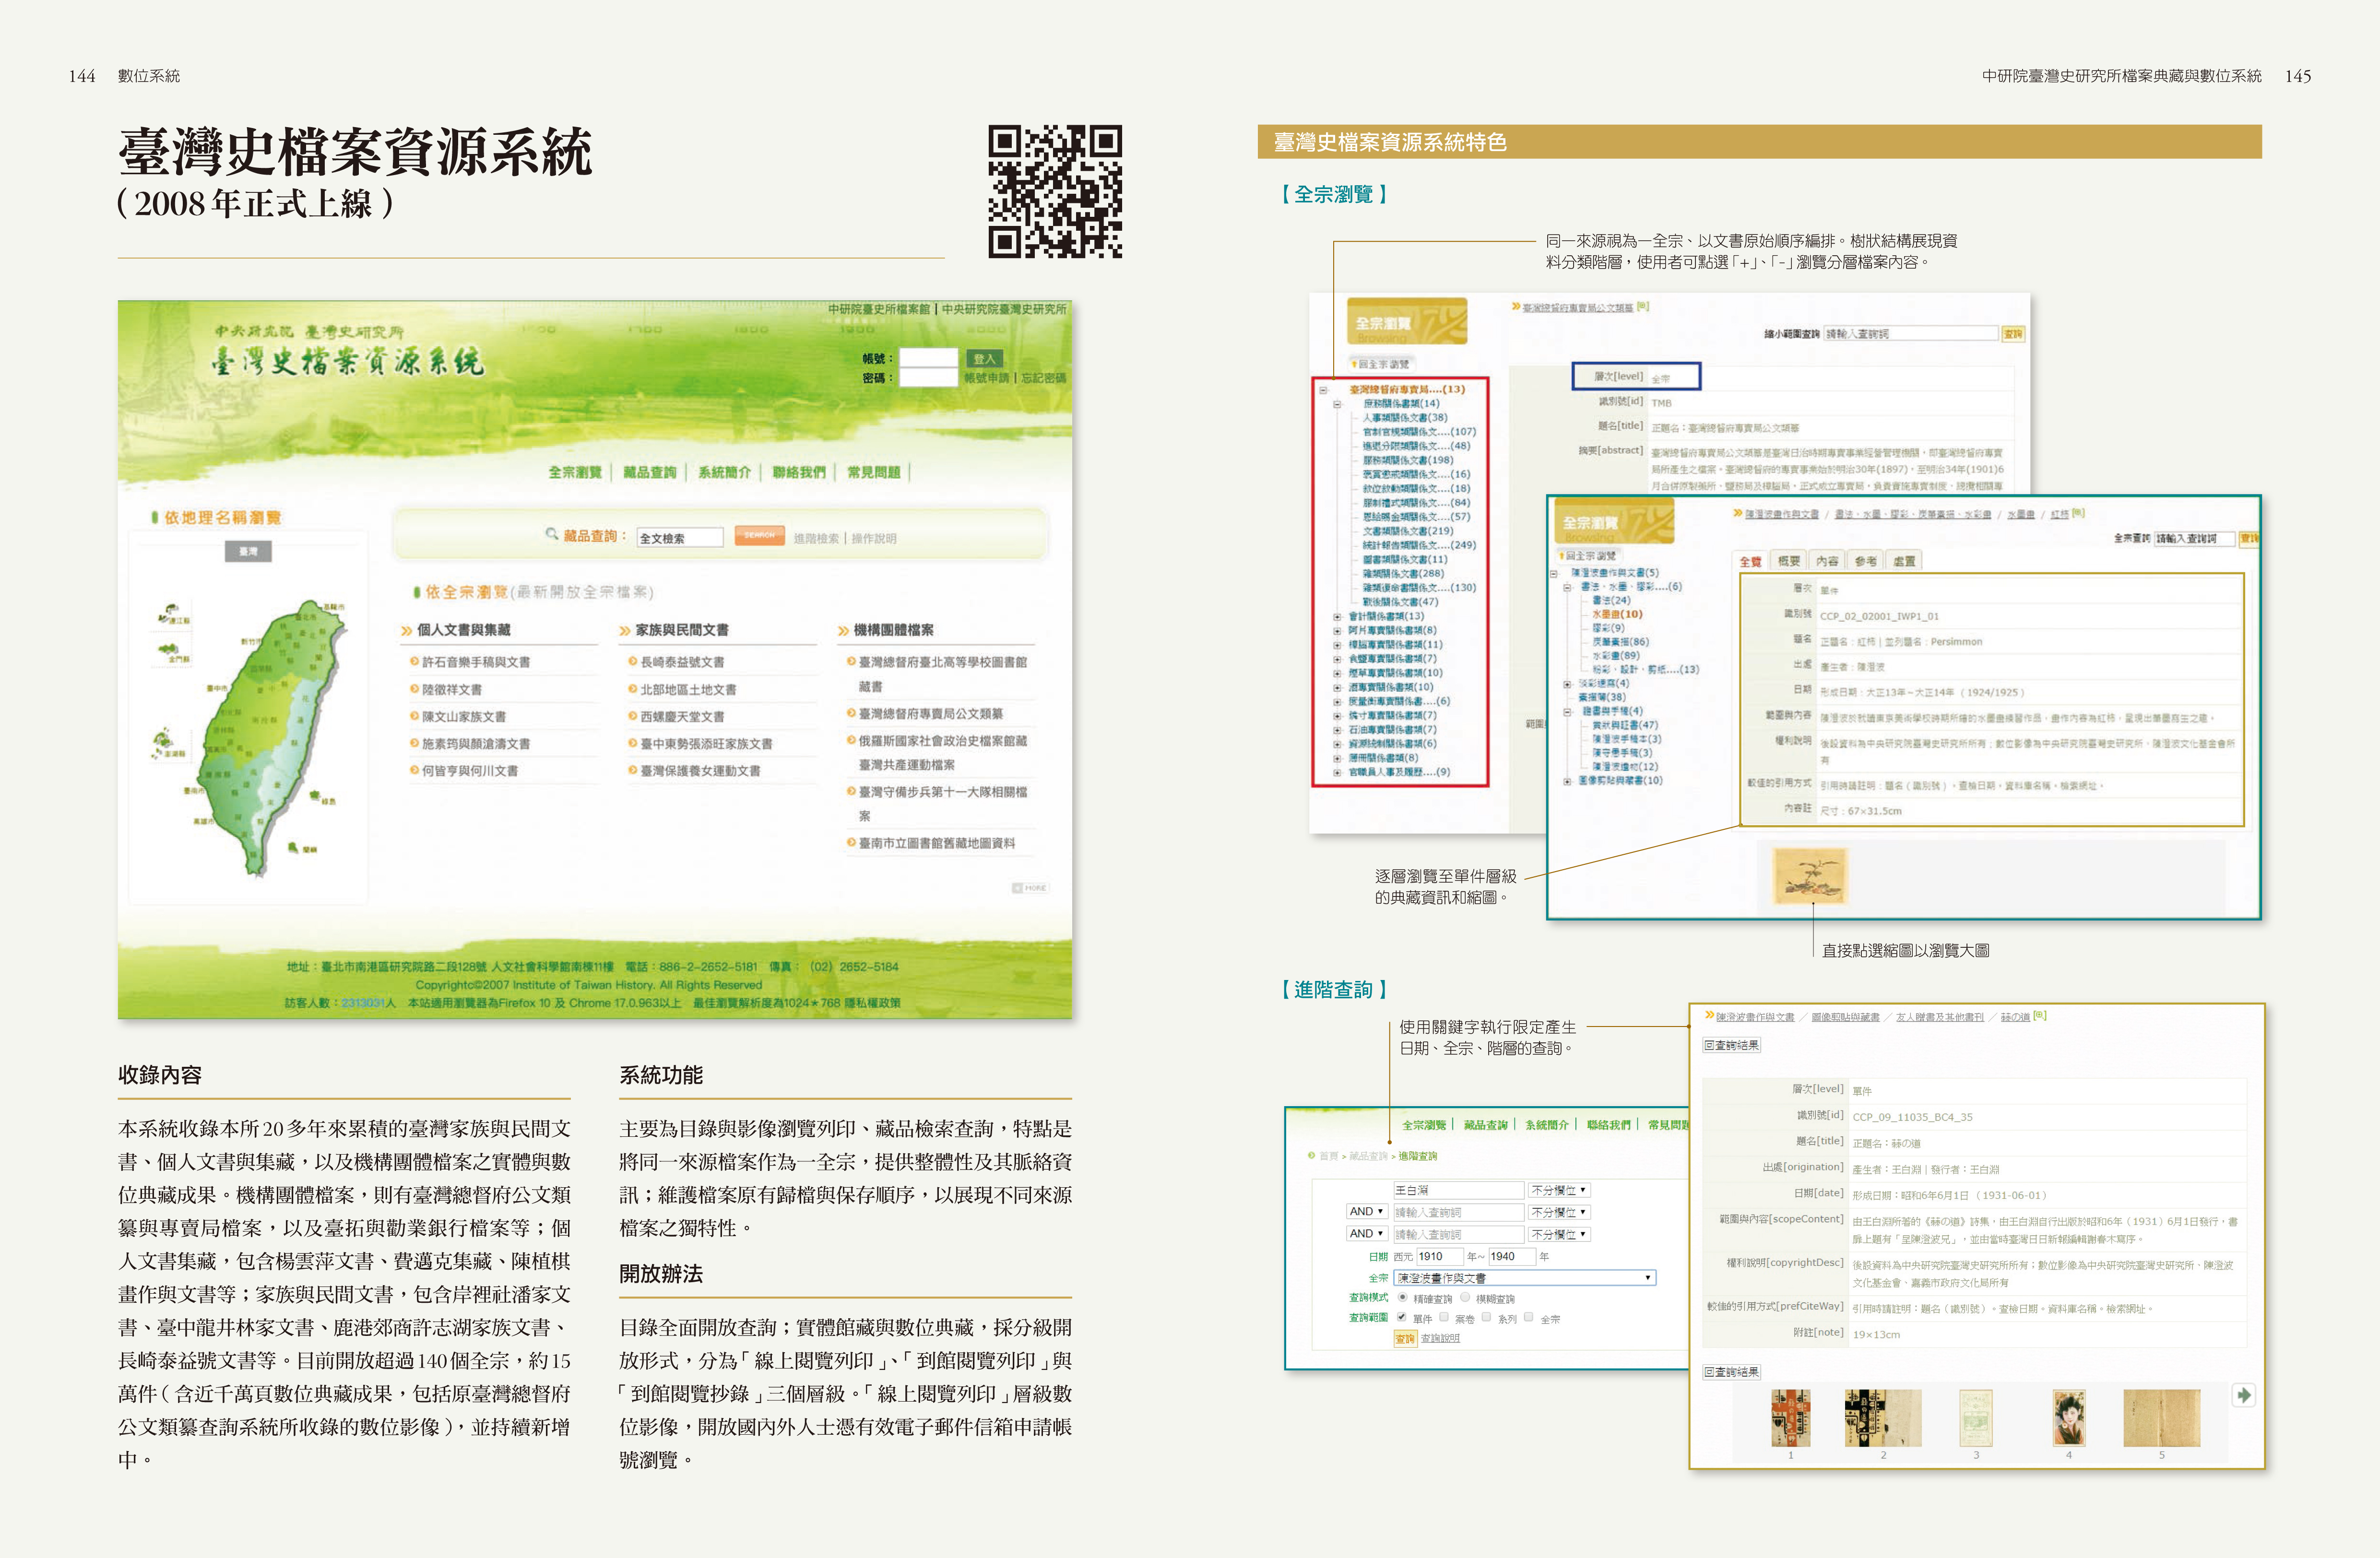Screen dimensions: 2380x1558
Task: Open 系統簡介 in the homepage navigation bar
Action: (x=724, y=472)
